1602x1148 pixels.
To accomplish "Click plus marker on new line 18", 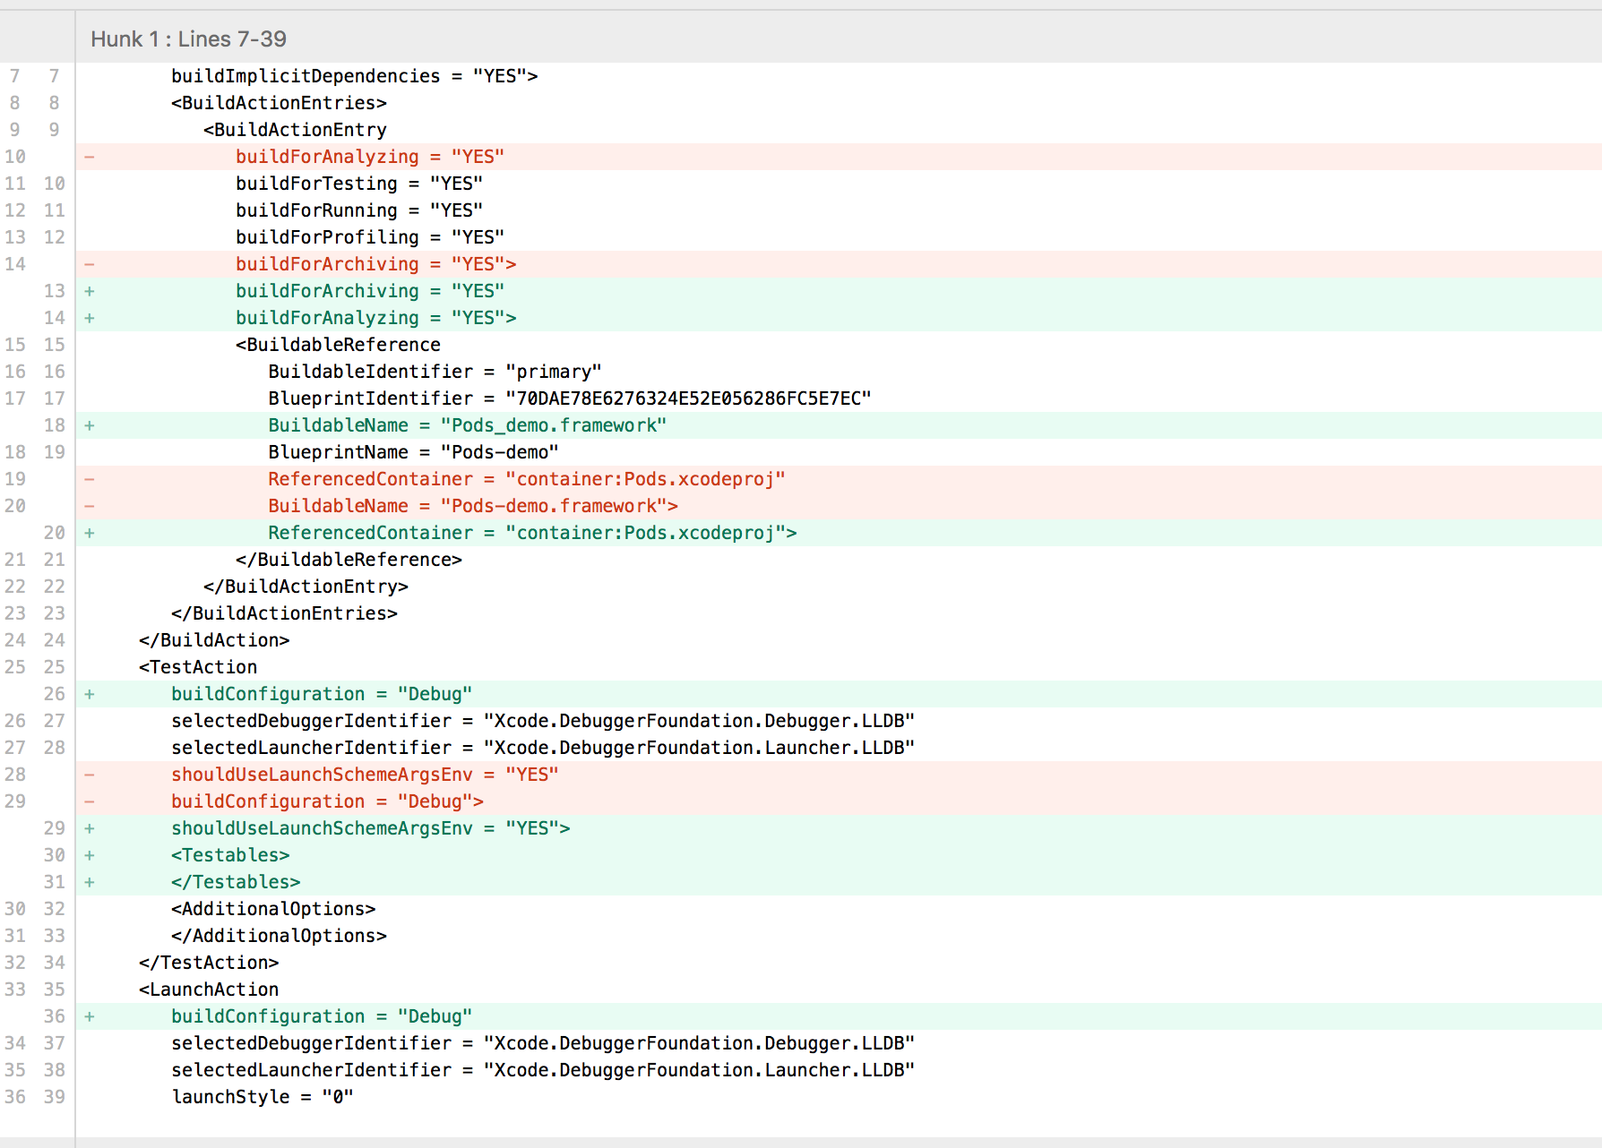I will pyautogui.click(x=90, y=425).
